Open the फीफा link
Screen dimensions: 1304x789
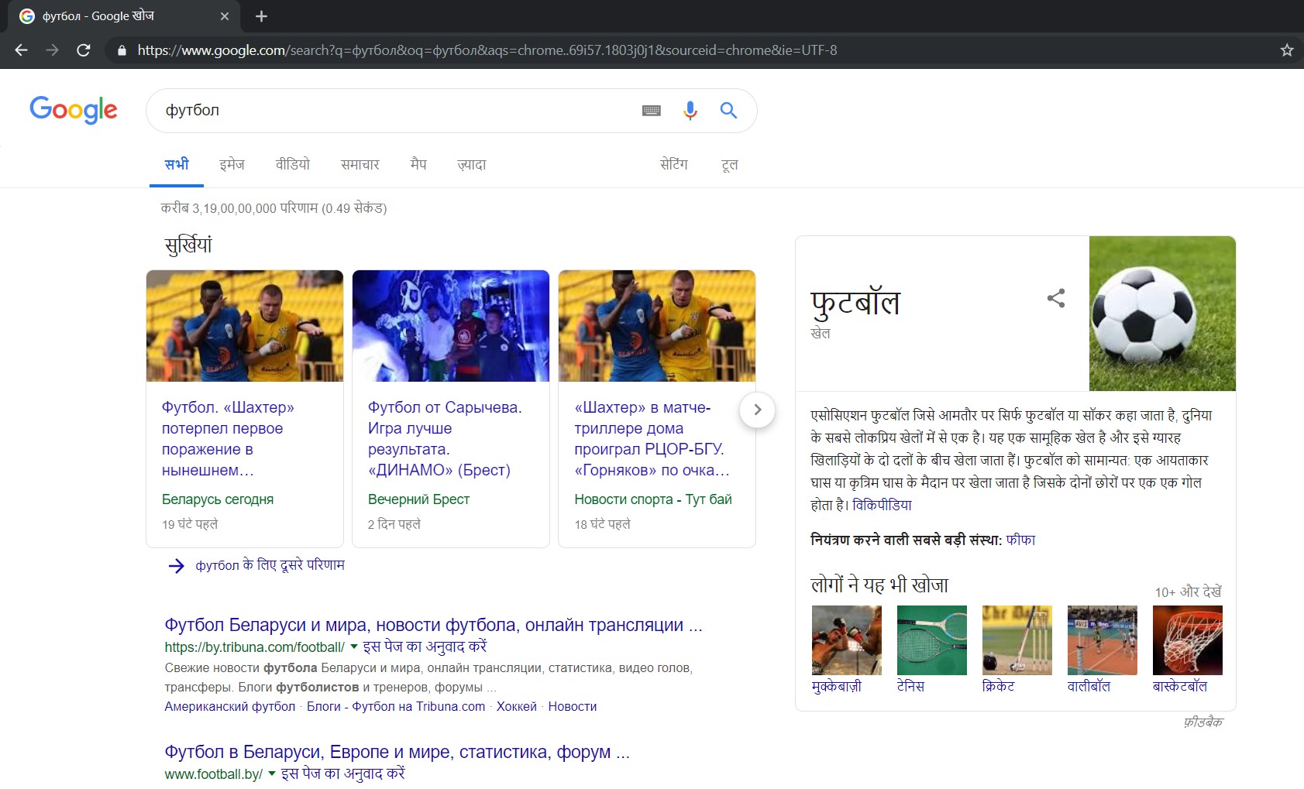pyautogui.click(x=1020, y=540)
